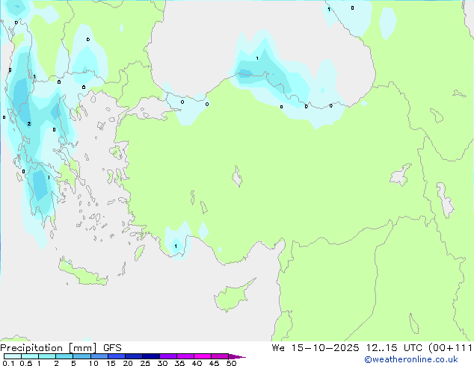Click the "2" value on the map
474x366 pixels.
click(x=29, y=123)
